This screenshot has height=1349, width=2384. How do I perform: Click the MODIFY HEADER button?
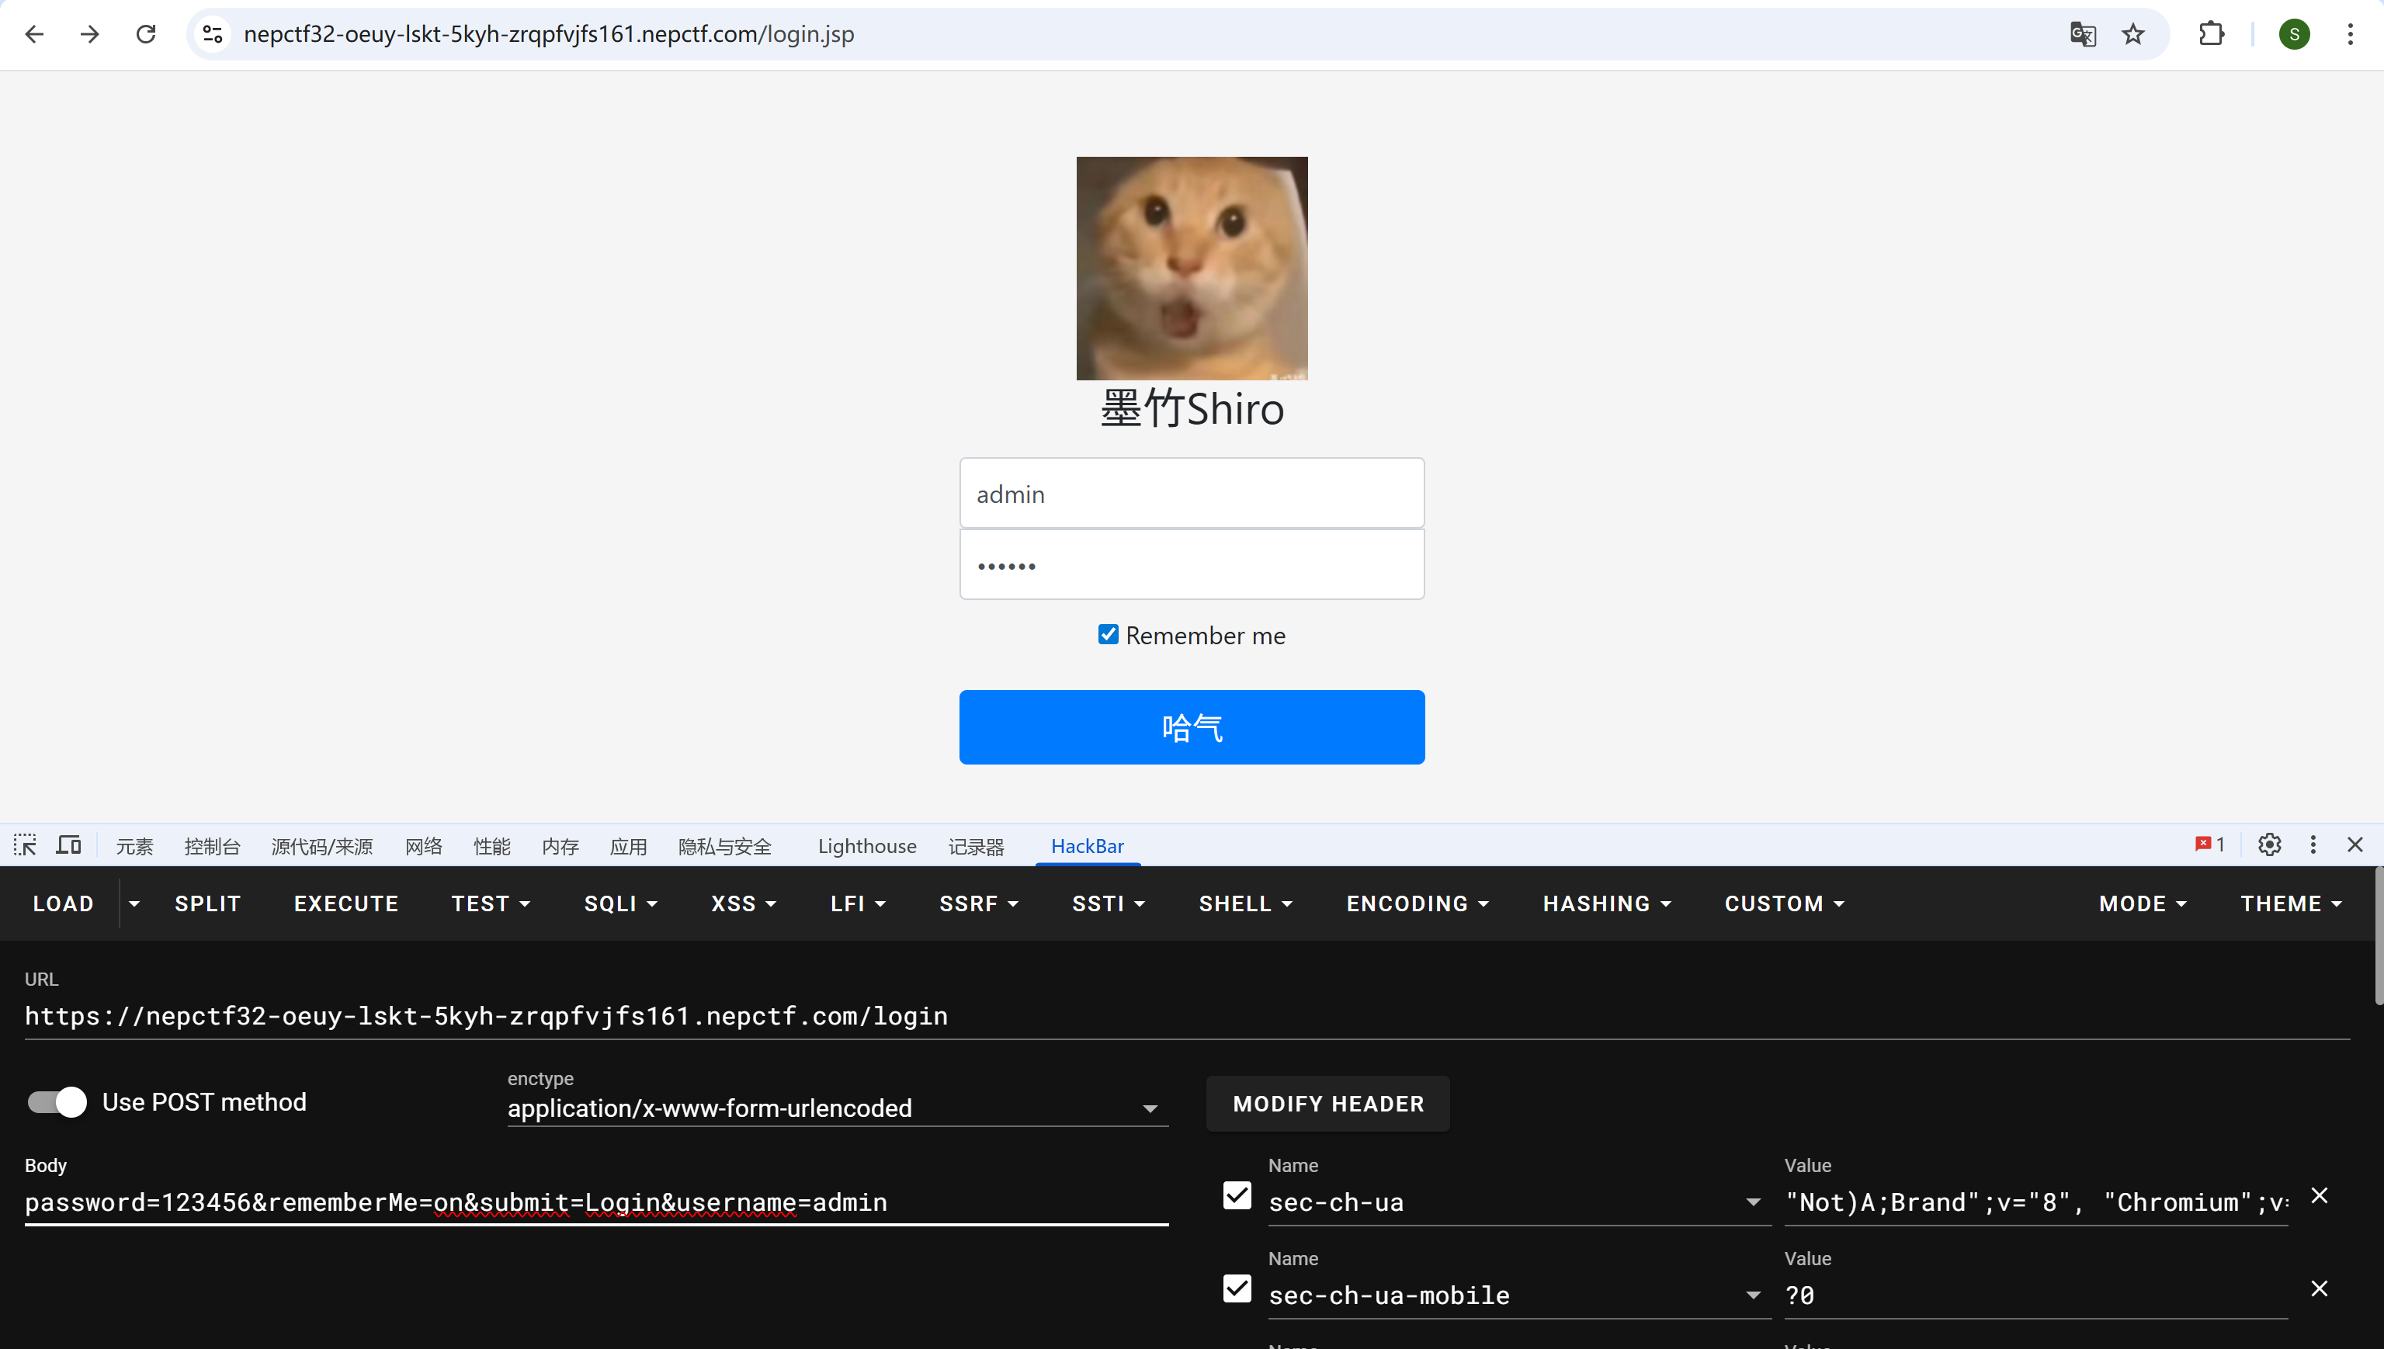pyautogui.click(x=1327, y=1104)
